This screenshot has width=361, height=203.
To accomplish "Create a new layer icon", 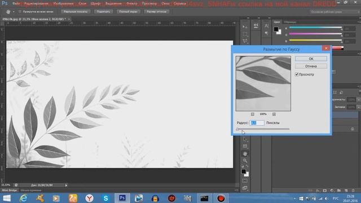I will point(346,191).
